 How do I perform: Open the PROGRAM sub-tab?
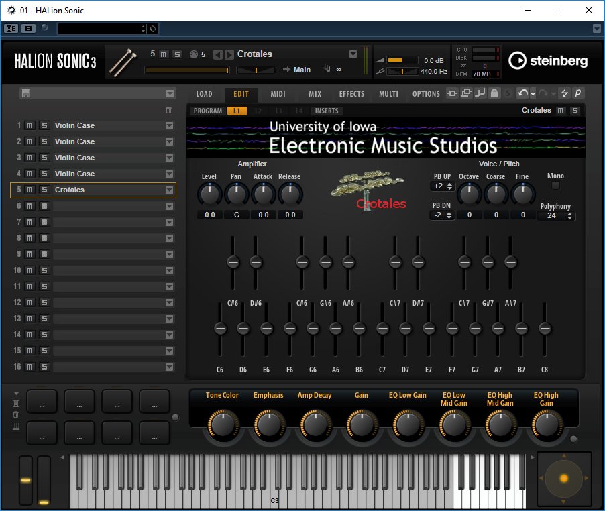tap(207, 111)
